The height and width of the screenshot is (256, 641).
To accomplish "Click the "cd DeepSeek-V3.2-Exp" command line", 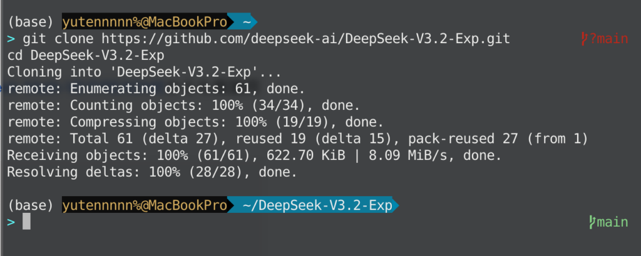I will [85, 56].
